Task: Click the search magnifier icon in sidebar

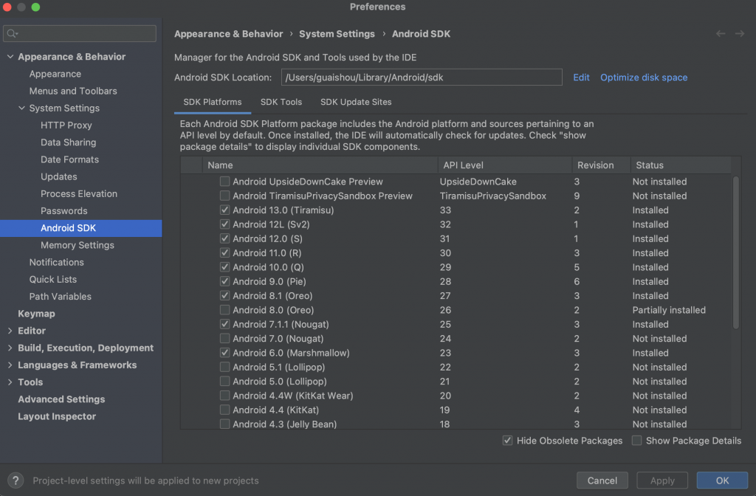Action: (12, 33)
